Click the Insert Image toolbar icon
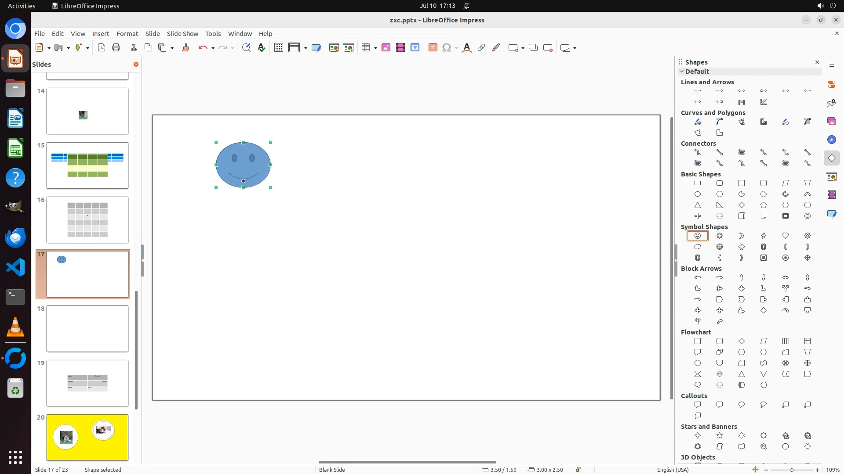 386,48
